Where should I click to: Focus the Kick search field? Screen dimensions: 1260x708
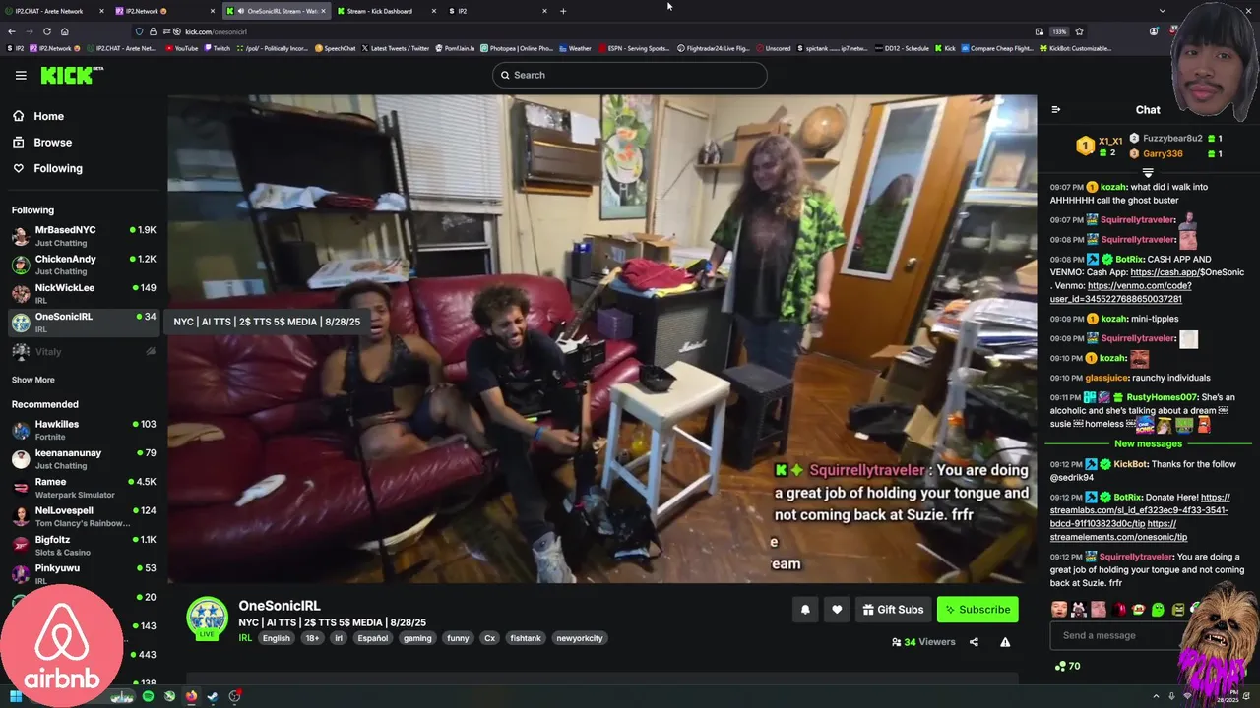click(630, 75)
